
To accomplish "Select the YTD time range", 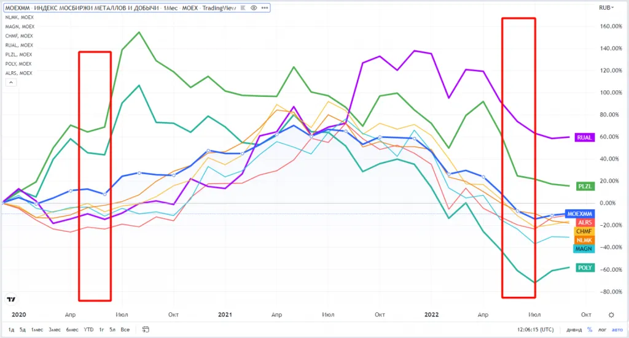I will coord(88,329).
